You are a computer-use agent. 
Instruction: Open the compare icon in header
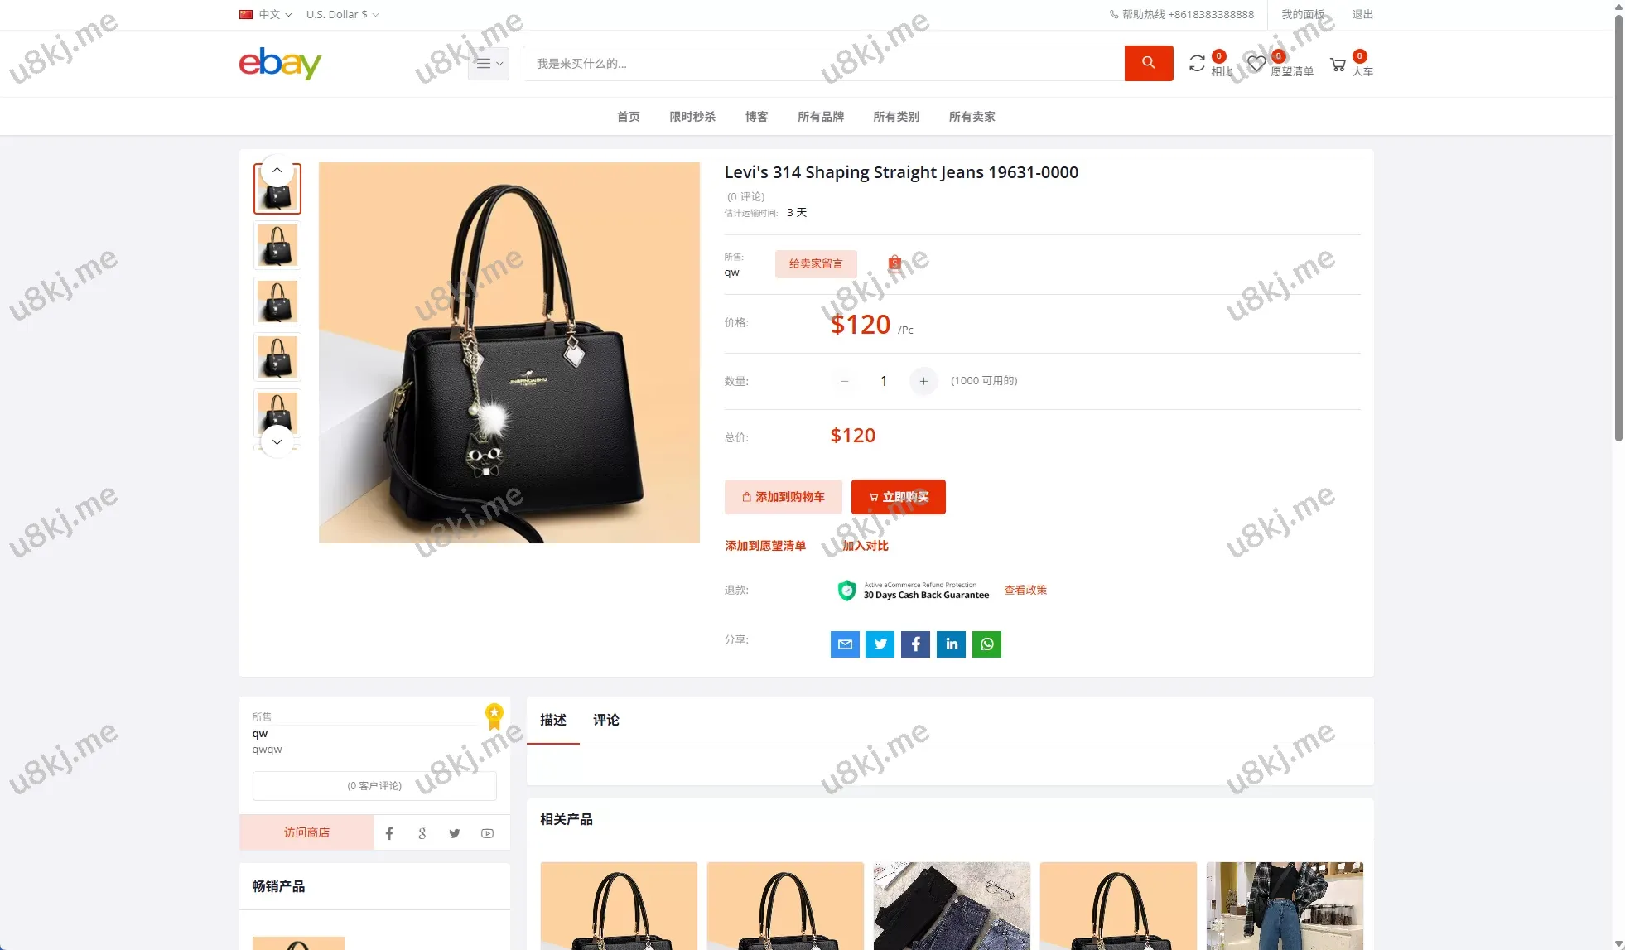1197,64
